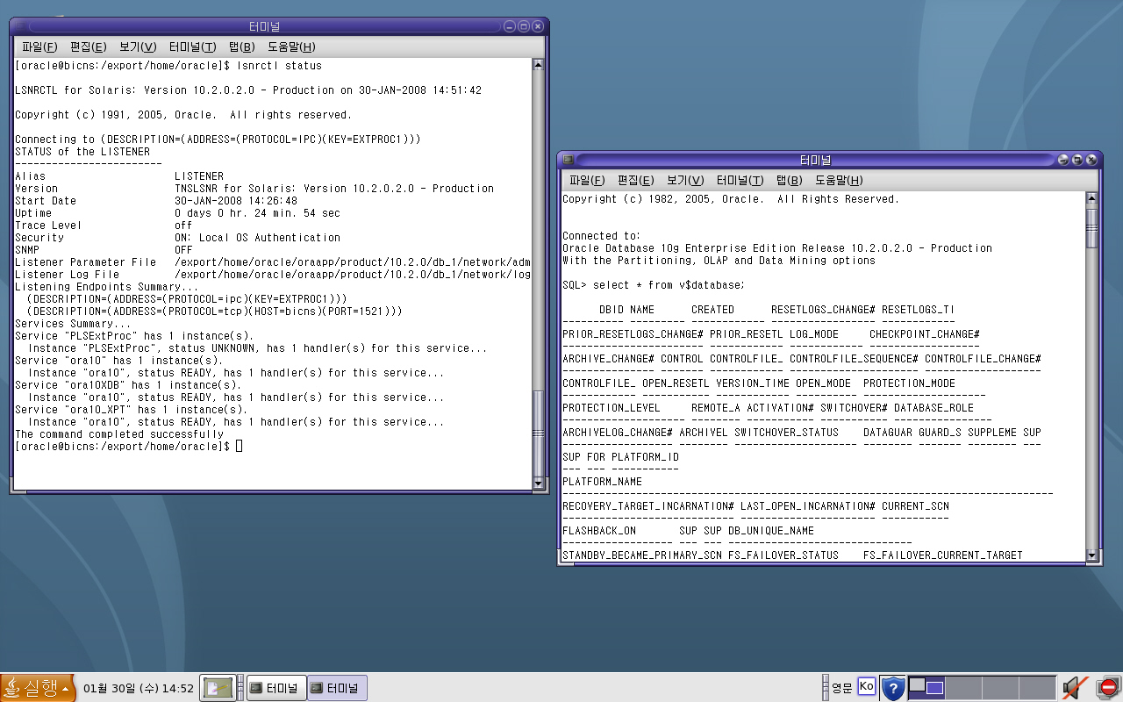Open 파일(F) menu in the lsnrctl terminal

pos(39,47)
